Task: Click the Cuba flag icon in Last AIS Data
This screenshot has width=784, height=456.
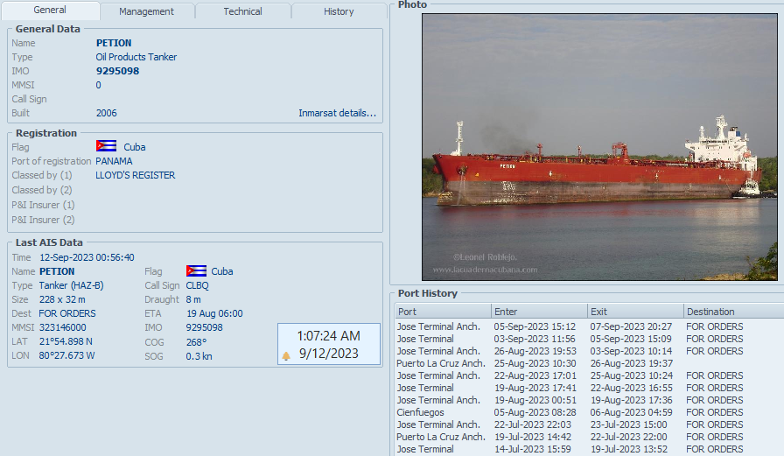Action: (x=196, y=271)
